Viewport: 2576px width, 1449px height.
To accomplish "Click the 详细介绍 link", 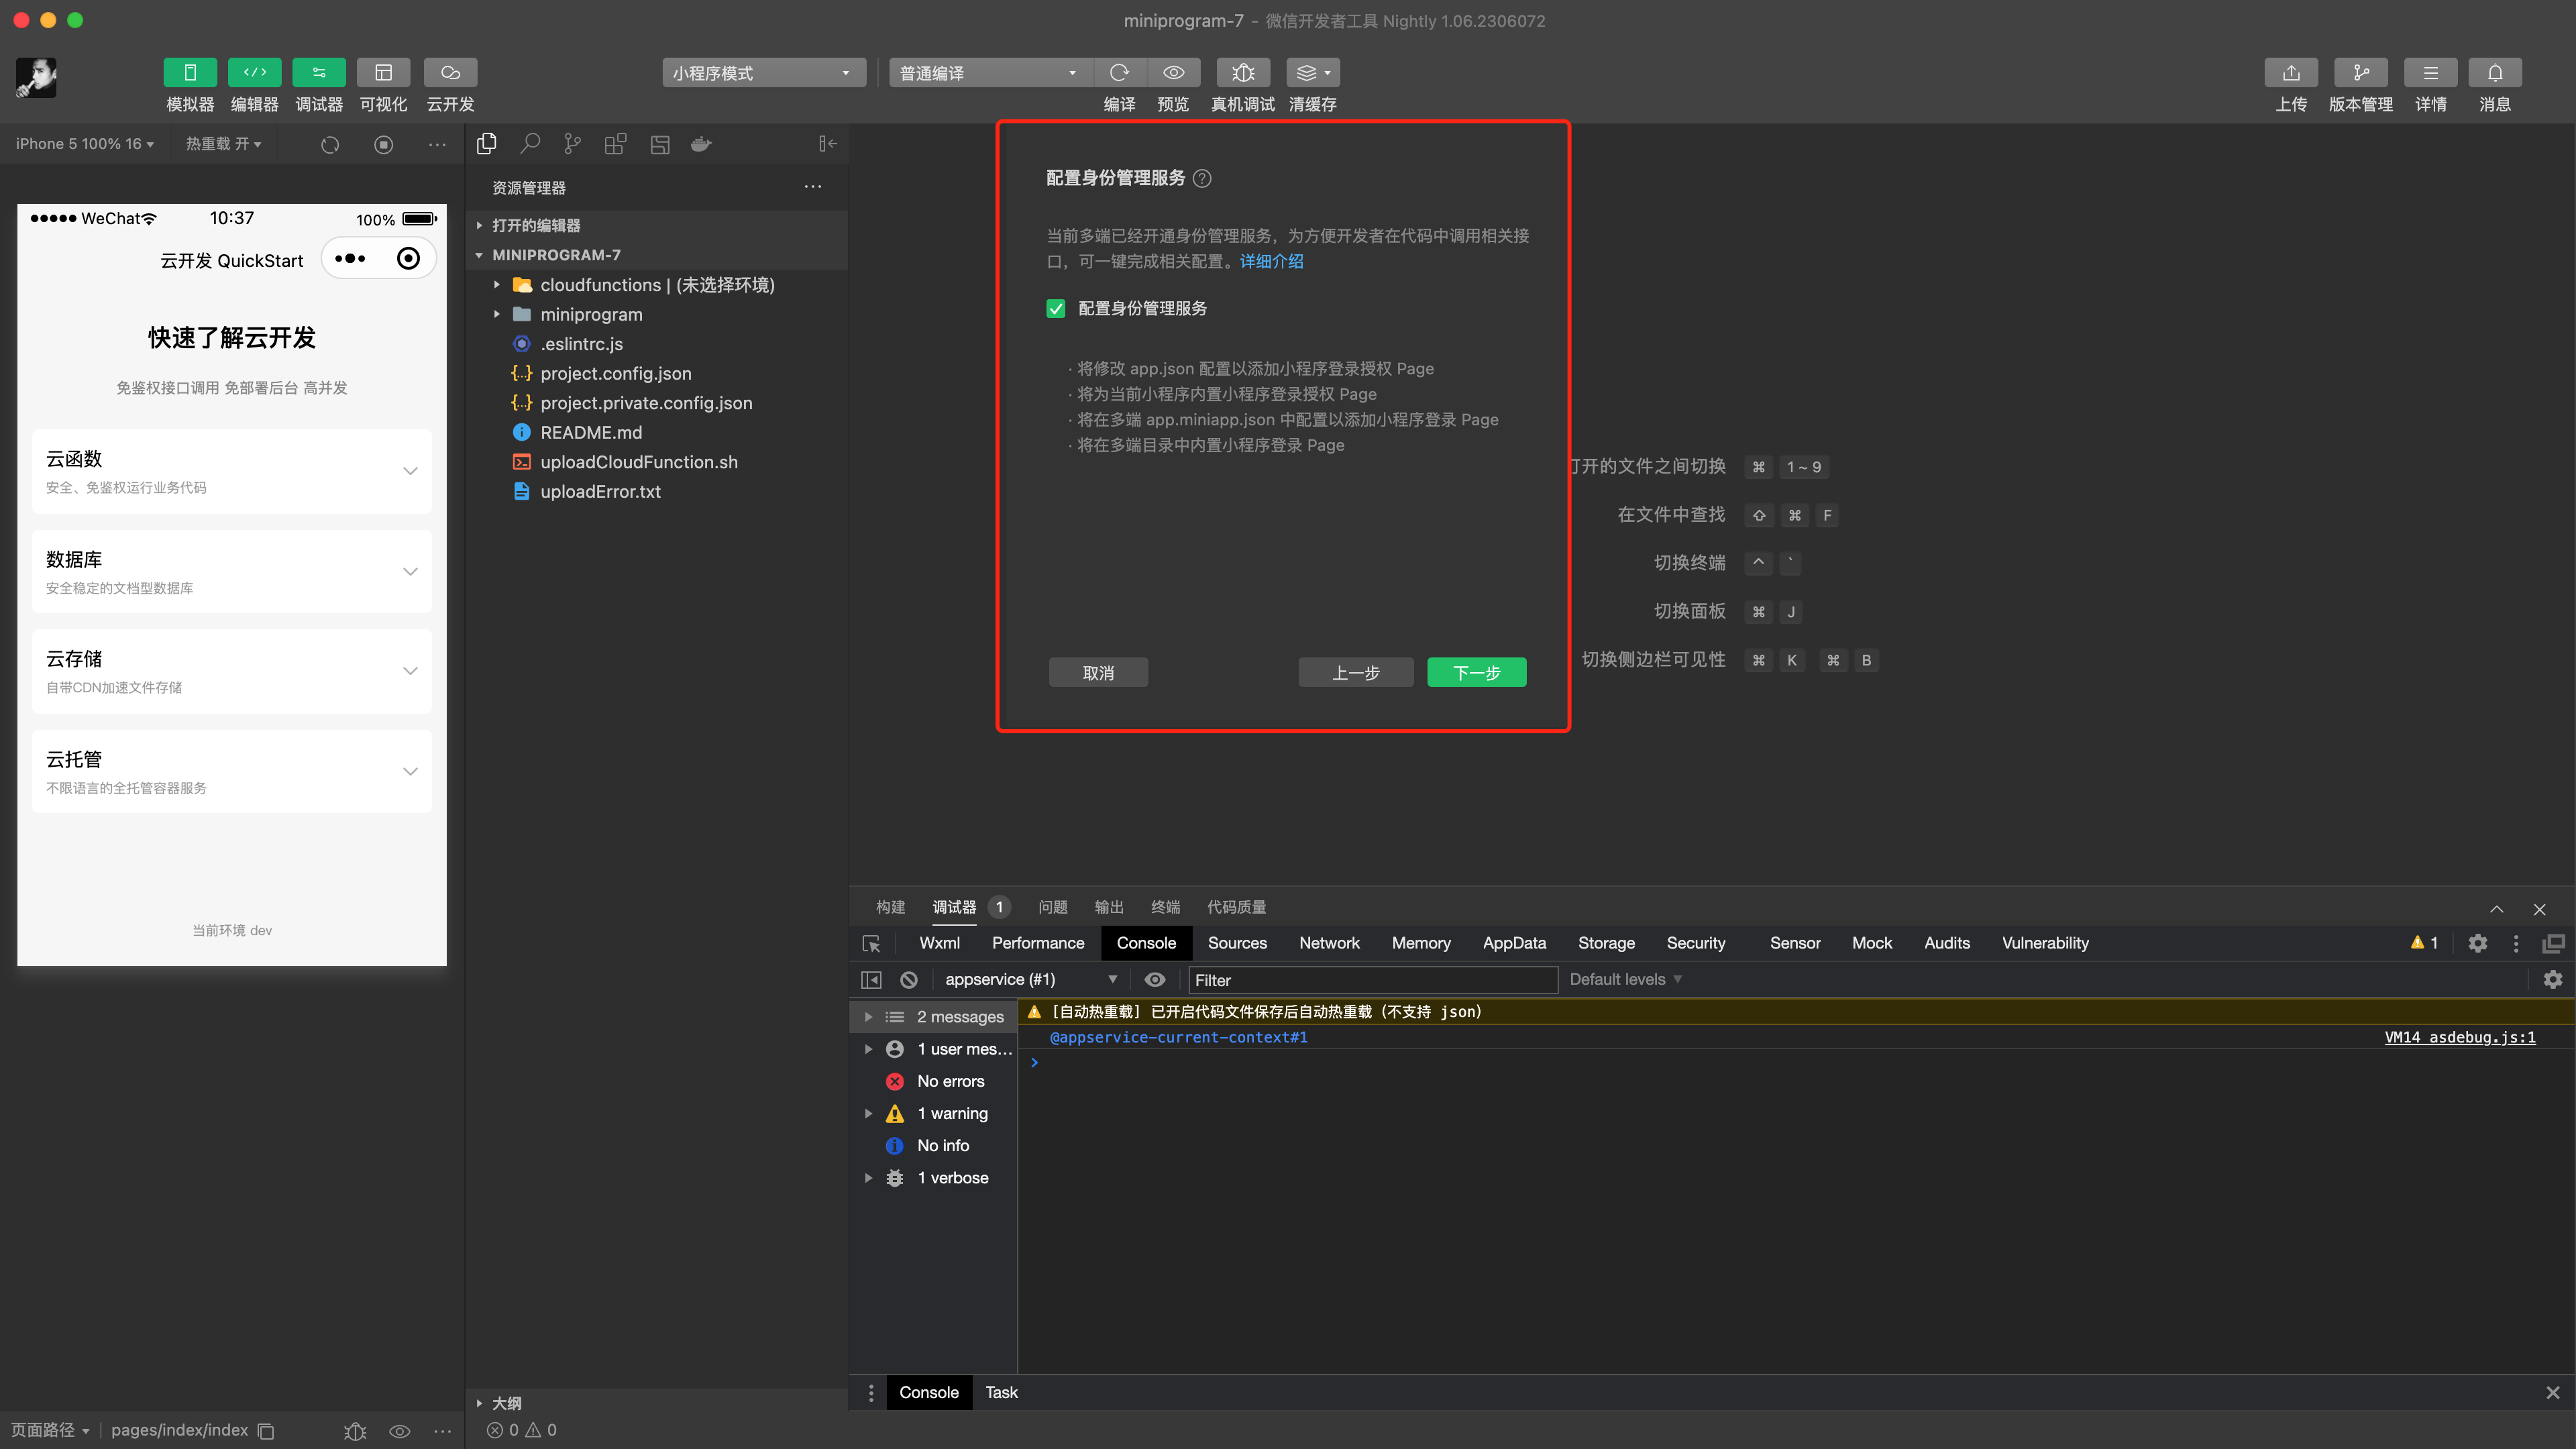I will tap(1271, 261).
